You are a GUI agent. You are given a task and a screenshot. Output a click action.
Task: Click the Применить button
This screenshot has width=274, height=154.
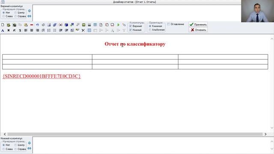[x=198, y=24]
